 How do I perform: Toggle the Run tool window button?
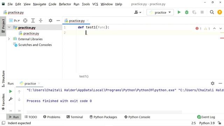click(14, 117)
